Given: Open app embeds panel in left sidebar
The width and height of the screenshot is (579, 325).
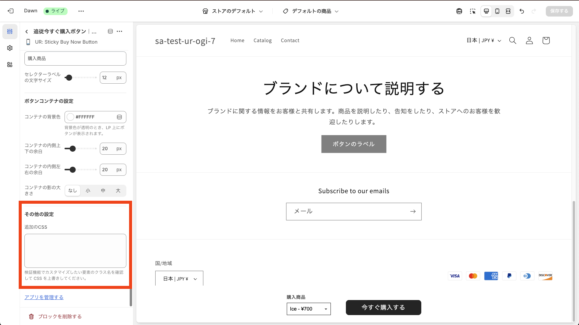Looking at the screenshot, I should point(10,64).
